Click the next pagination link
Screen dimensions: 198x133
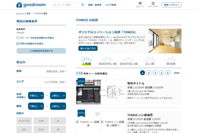coord(177,73)
